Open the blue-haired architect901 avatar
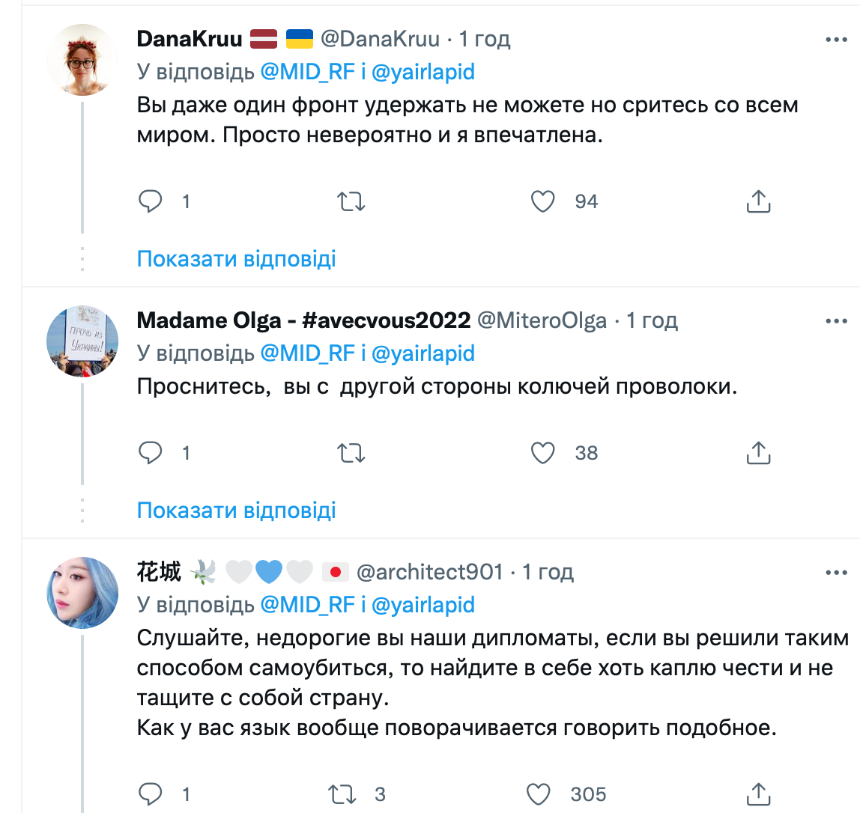 [82, 593]
